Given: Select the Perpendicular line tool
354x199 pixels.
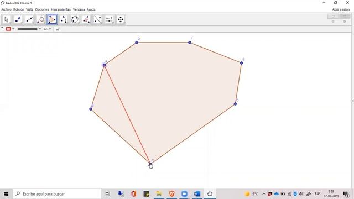Looking at the screenshot, I should pyautogui.click(x=41, y=19).
